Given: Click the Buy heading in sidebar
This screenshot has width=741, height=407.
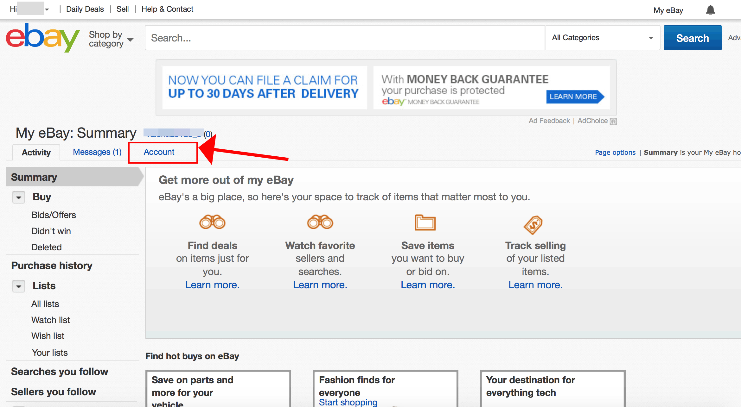Looking at the screenshot, I should pyautogui.click(x=42, y=197).
